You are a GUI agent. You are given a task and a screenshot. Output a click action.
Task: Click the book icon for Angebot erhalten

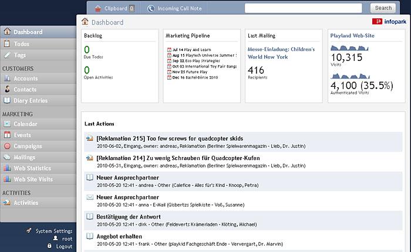(x=90, y=236)
